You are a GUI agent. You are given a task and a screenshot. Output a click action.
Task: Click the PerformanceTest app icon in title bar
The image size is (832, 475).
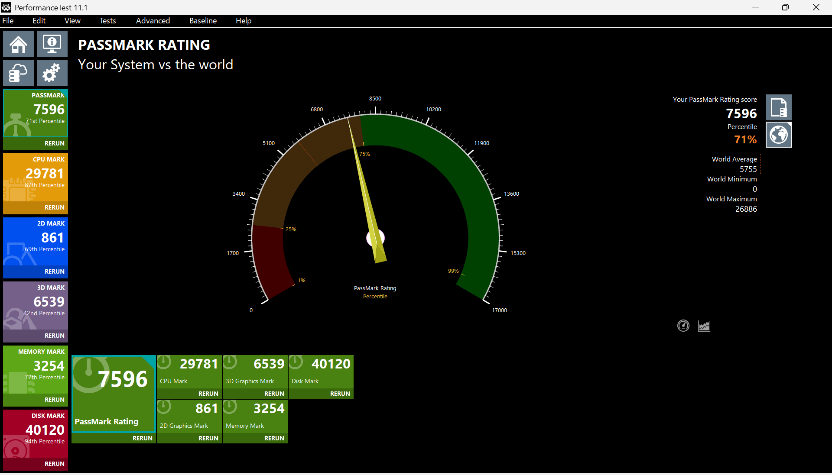(6, 7)
